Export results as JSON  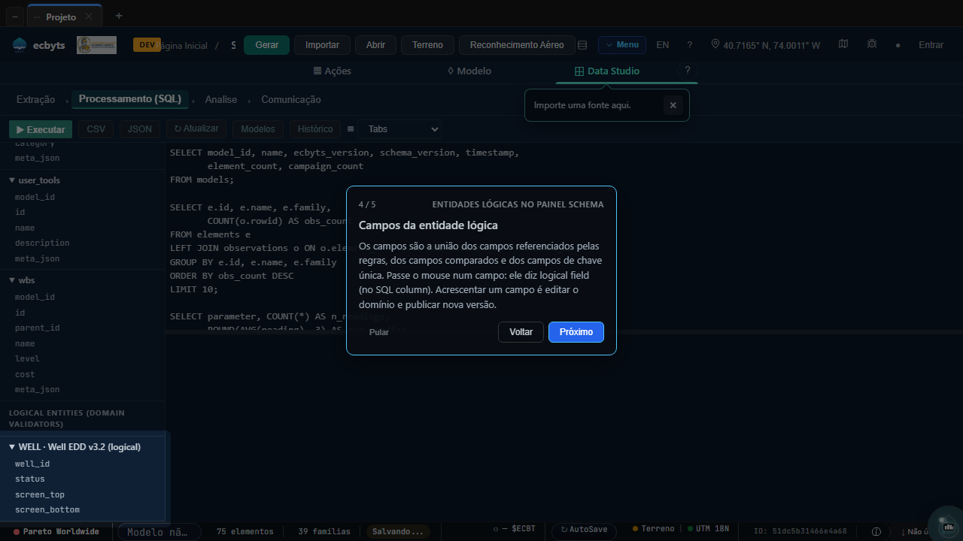tap(140, 129)
